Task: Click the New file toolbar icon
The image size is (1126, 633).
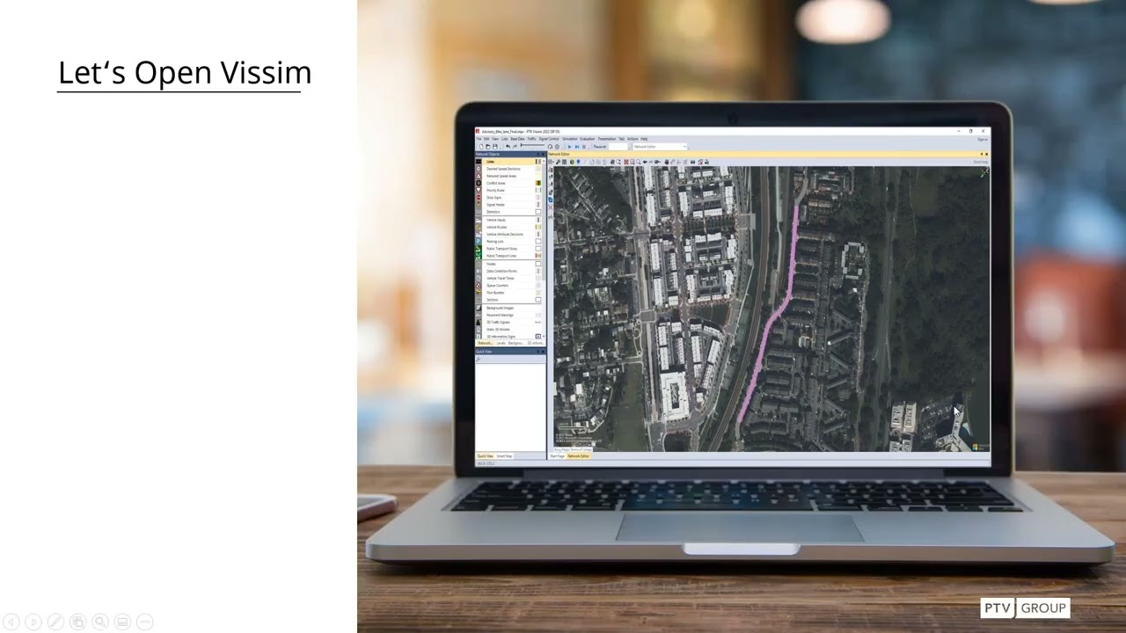Action: [x=480, y=147]
